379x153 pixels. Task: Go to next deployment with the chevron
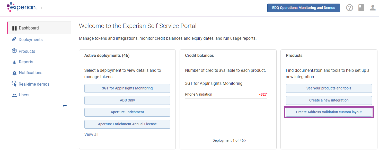click(x=245, y=140)
